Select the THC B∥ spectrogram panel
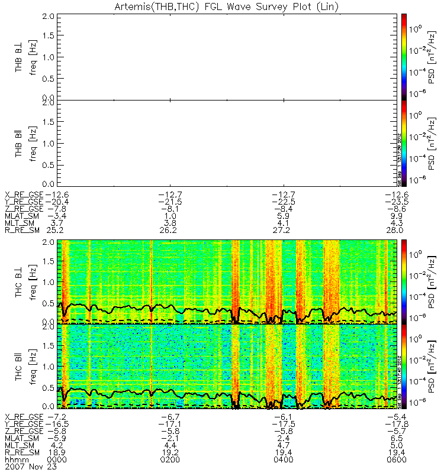 point(227,367)
